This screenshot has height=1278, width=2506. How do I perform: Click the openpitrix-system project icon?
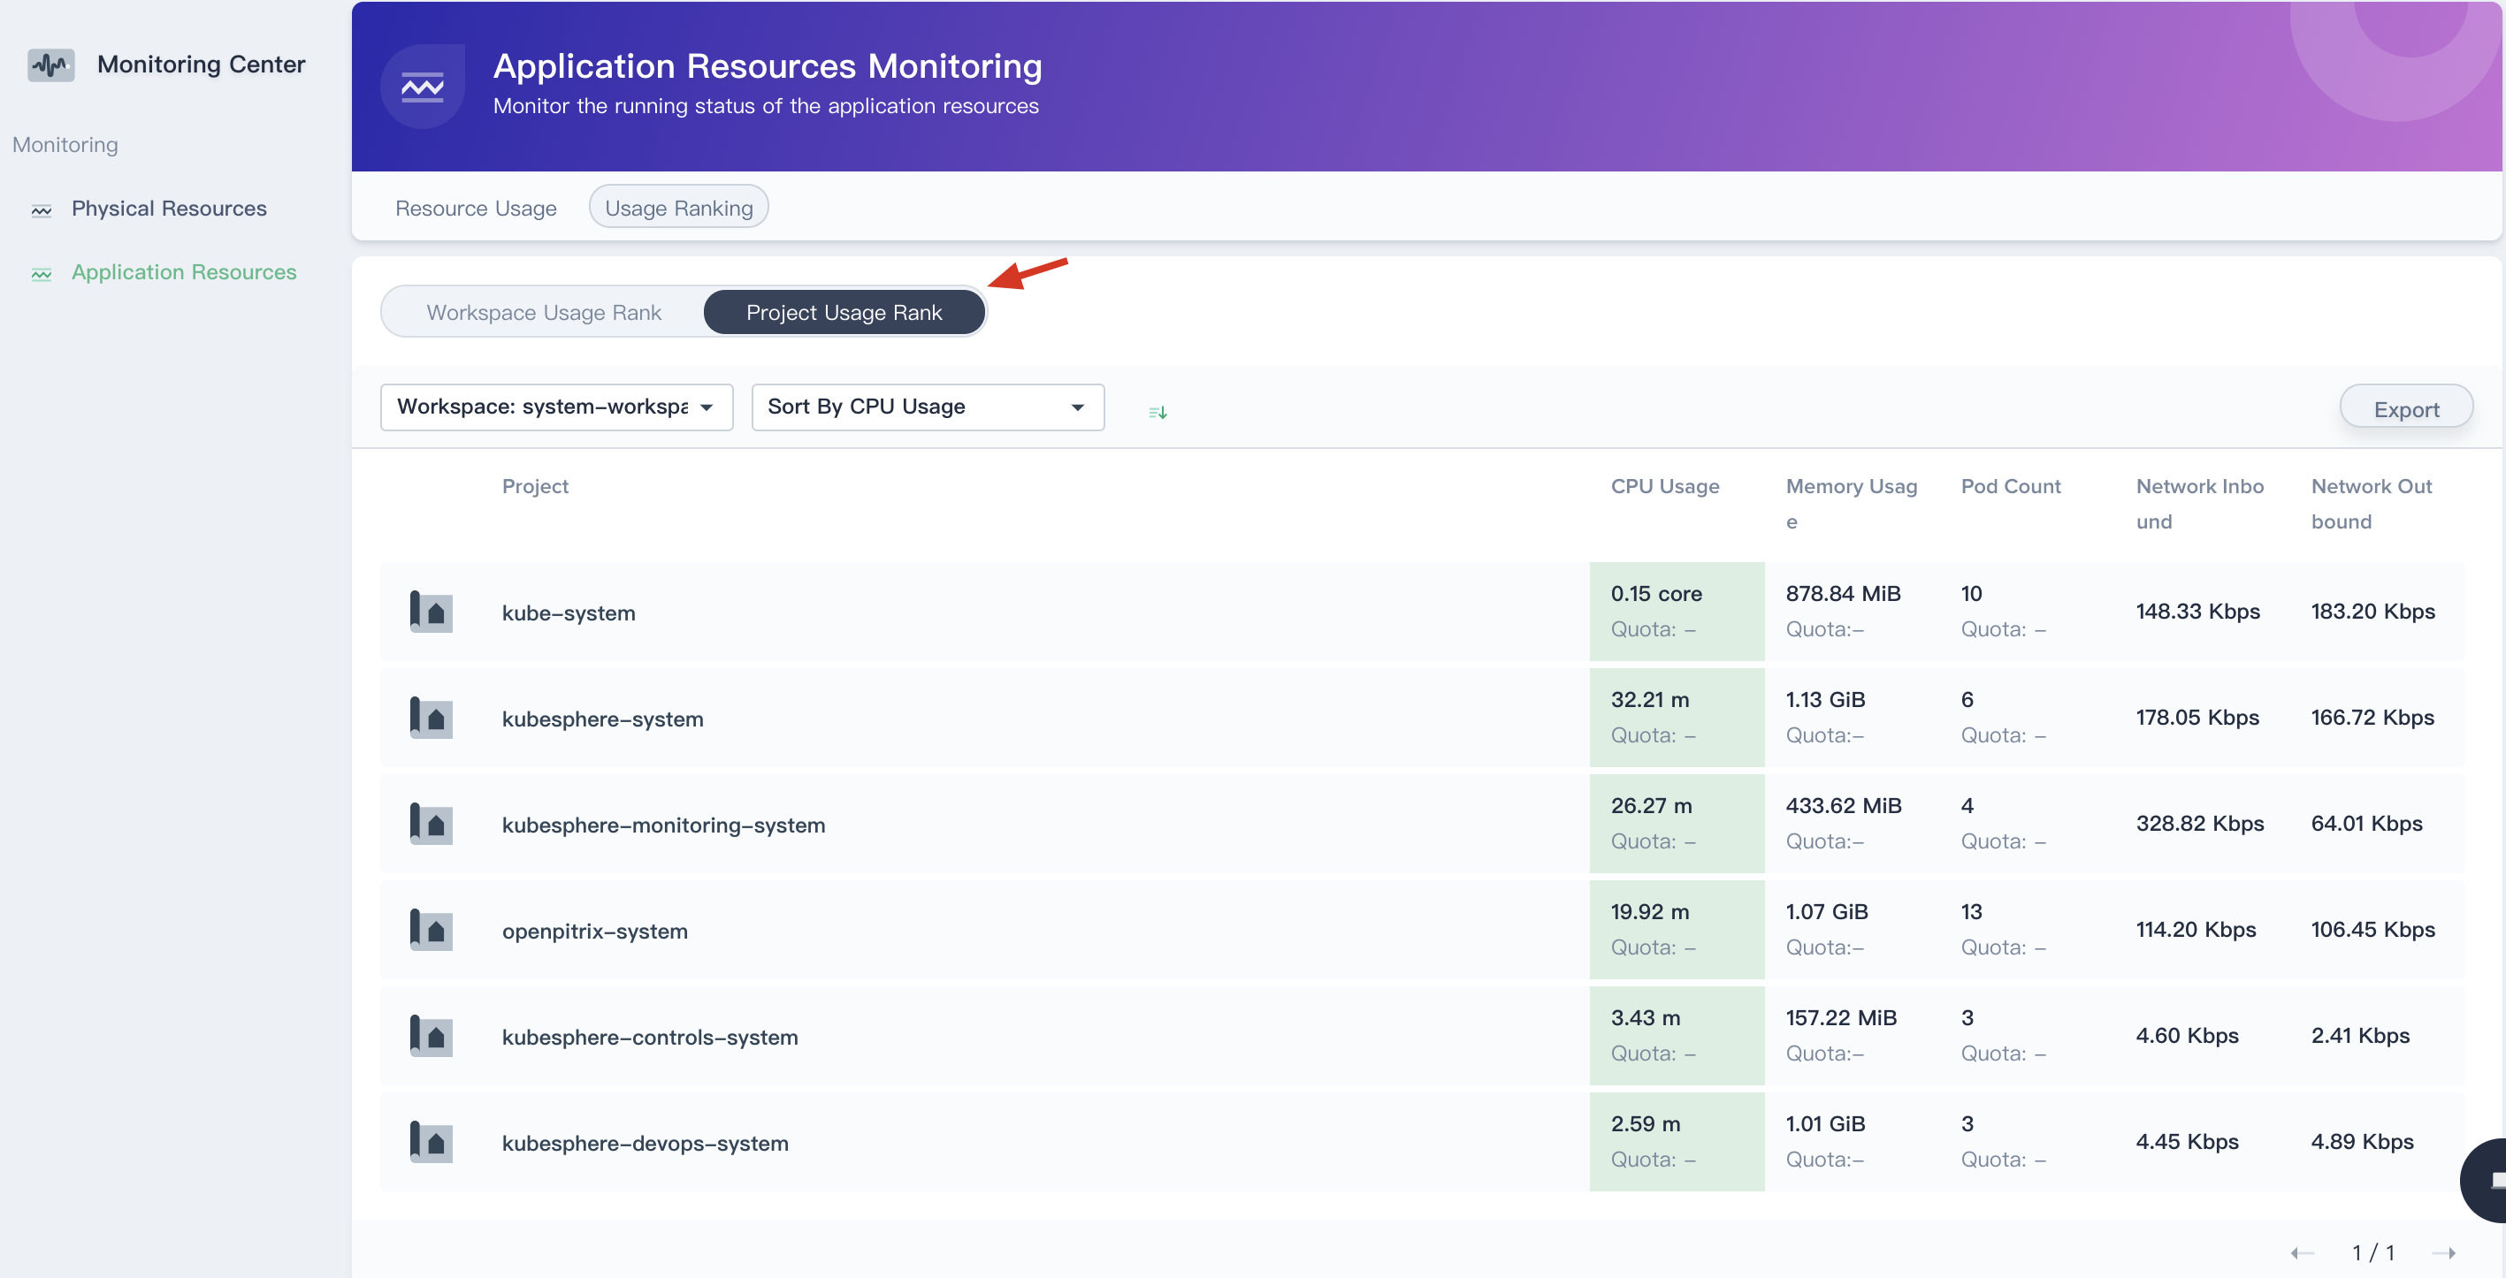tap(431, 930)
